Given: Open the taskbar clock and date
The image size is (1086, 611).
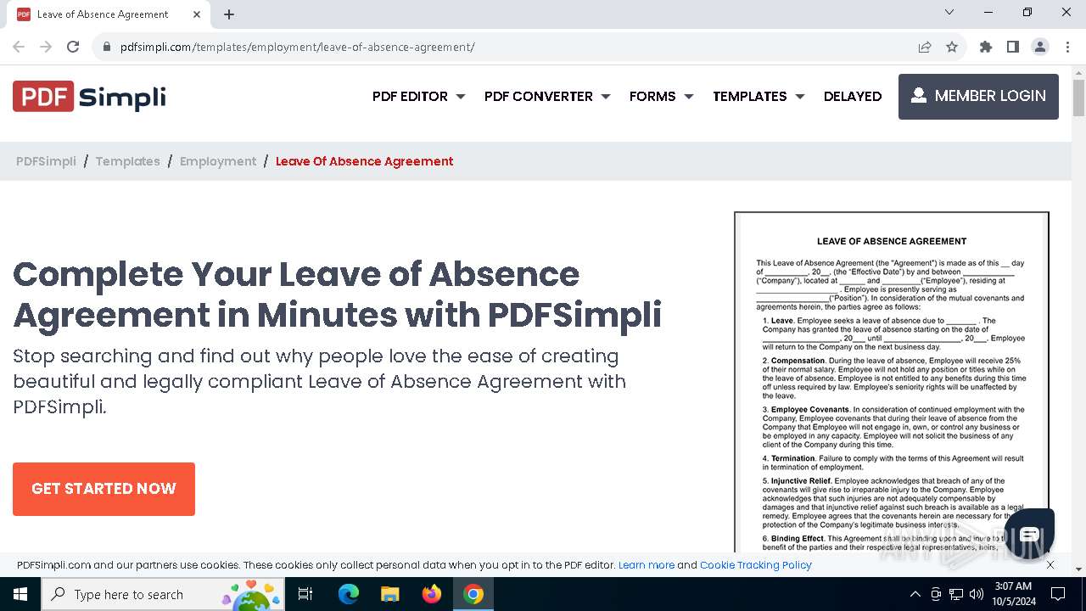Looking at the screenshot, I should 1013,594.
